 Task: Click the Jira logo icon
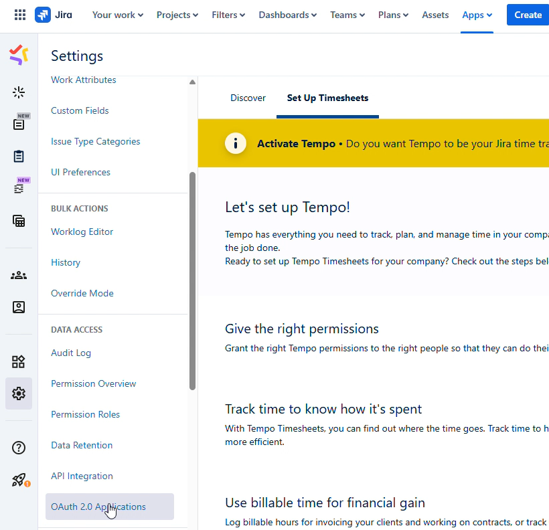[43, 15]
